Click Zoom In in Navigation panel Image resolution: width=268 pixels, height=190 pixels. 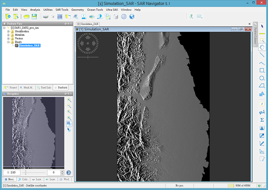69,100
